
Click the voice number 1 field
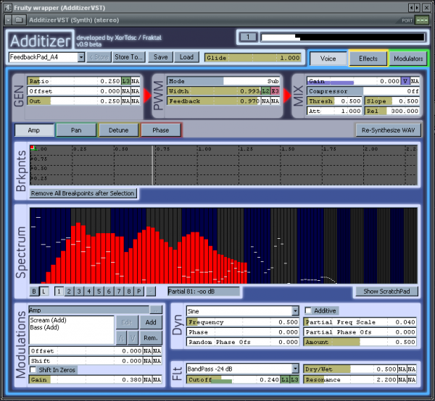tap(248, 37)
